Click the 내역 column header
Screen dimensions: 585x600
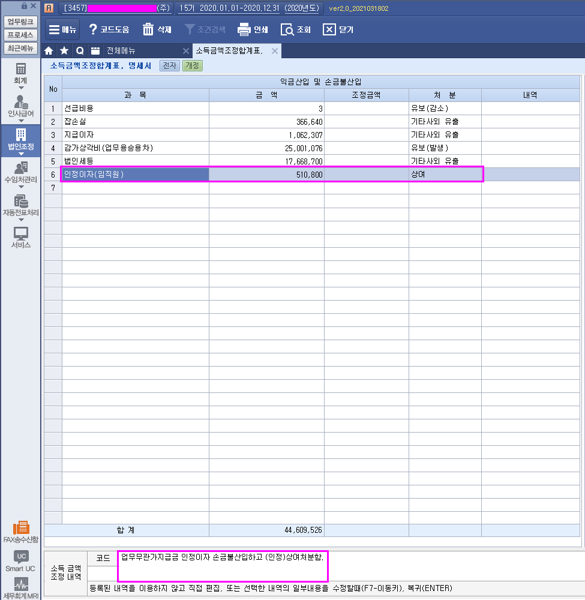point(530,95)
